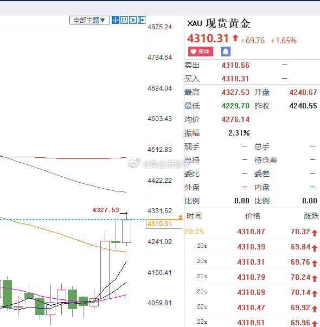
Task: Click the tick price 4310.79
Action: coord(251,277)
